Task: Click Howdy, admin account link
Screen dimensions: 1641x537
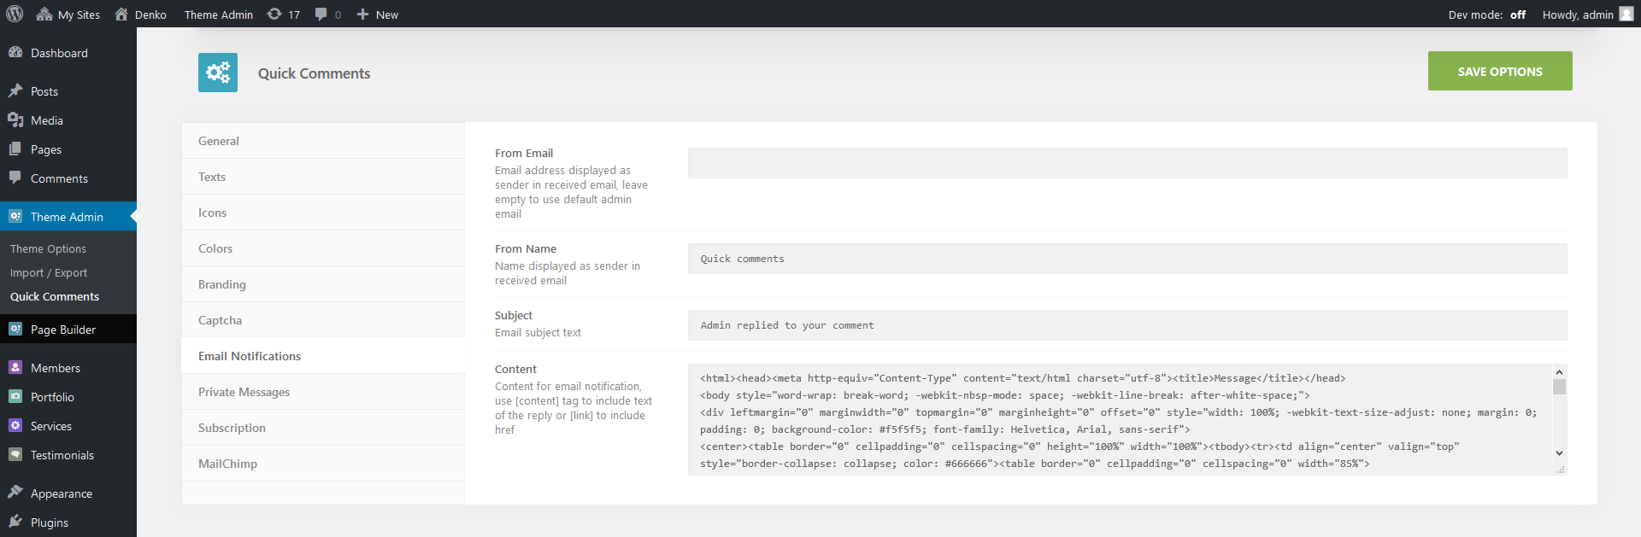Action: (x=1578, y=15)
